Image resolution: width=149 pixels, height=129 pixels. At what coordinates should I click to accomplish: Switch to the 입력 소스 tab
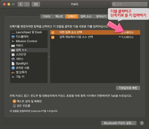click(x=86, y=16)
